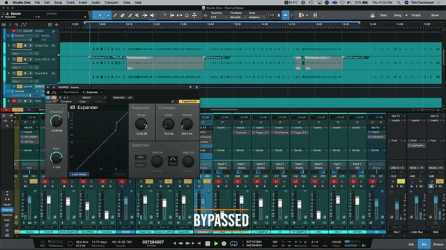
Task: Toggle Loop in the transport bar
Action: click(x=233, y=244)
